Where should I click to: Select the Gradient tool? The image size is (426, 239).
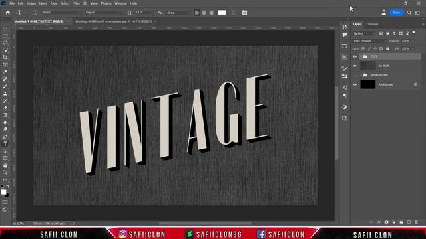point(5,115)
